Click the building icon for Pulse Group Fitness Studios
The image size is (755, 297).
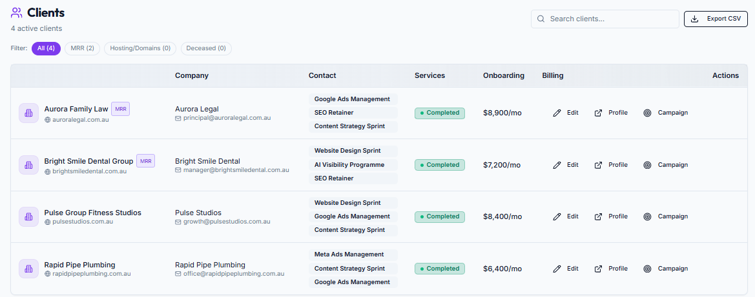tap(28, 216)
